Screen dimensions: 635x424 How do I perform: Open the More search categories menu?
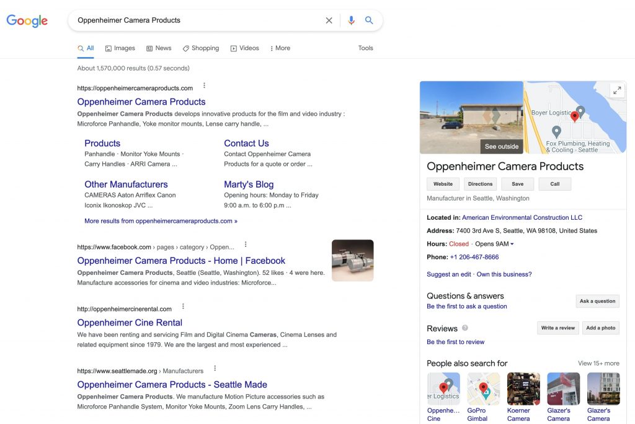pos(280,48)
